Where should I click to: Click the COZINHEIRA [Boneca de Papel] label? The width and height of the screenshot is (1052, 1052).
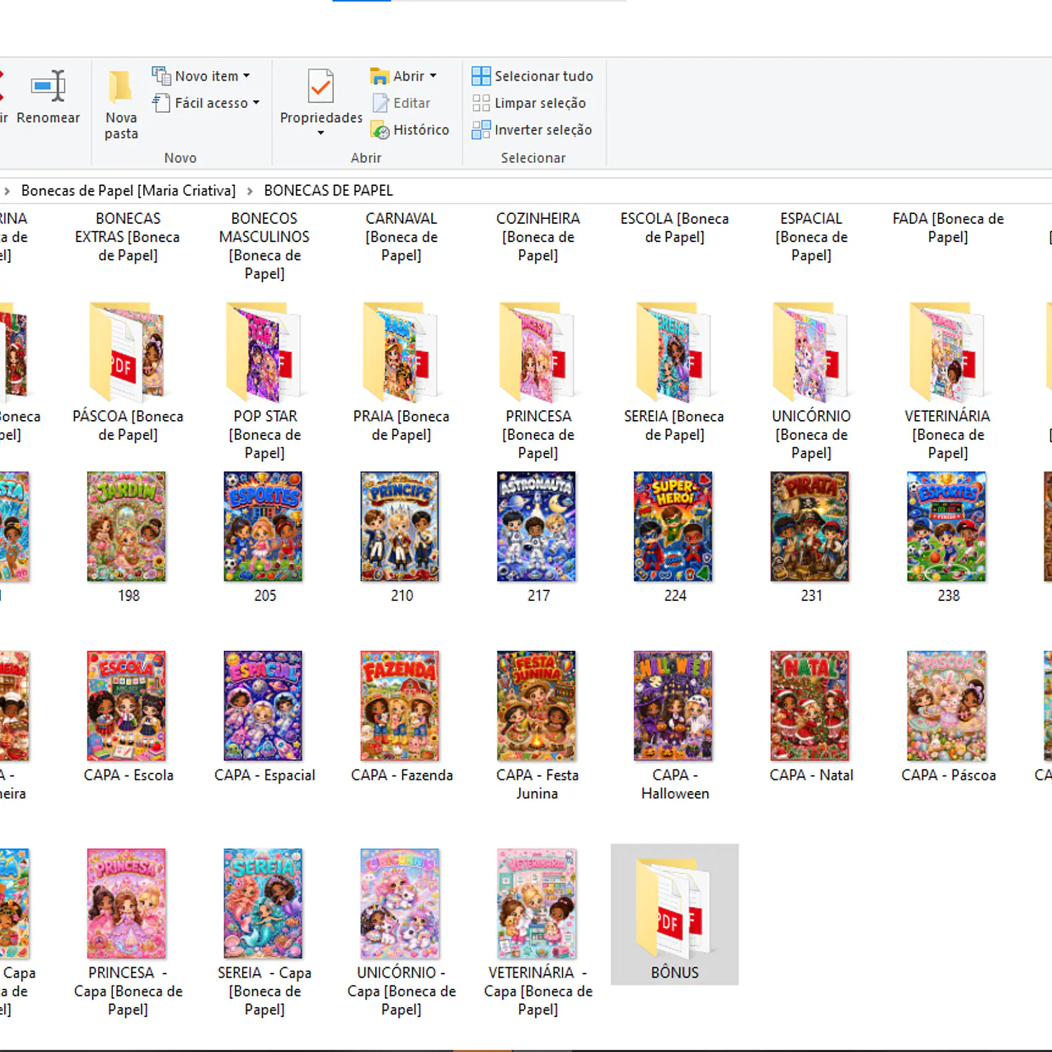coord(538,237)
